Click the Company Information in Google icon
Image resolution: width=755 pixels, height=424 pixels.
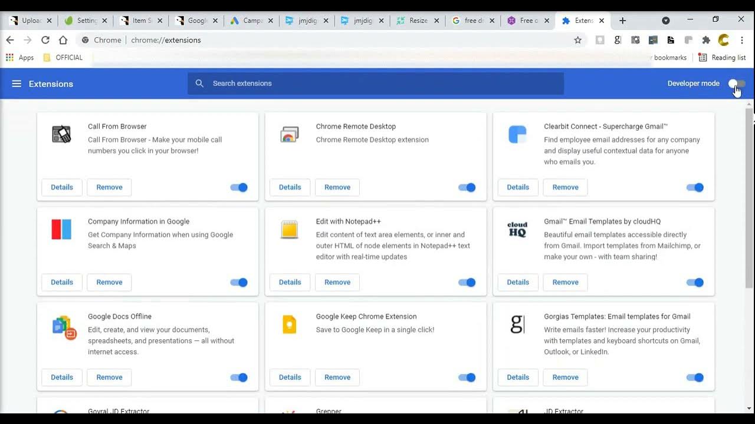[61, 229]
